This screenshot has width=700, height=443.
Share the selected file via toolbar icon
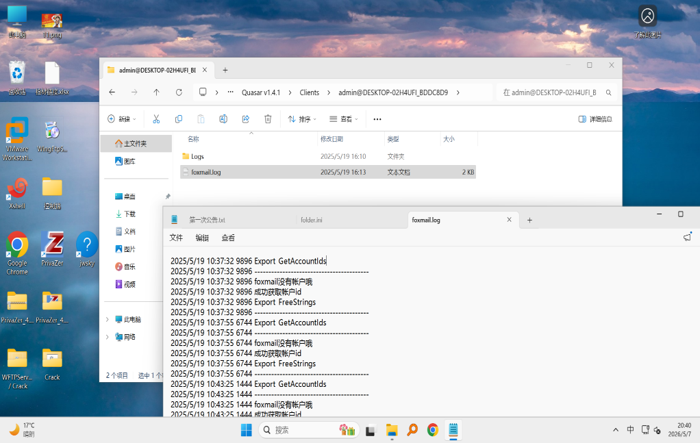[x=245, y=119]
